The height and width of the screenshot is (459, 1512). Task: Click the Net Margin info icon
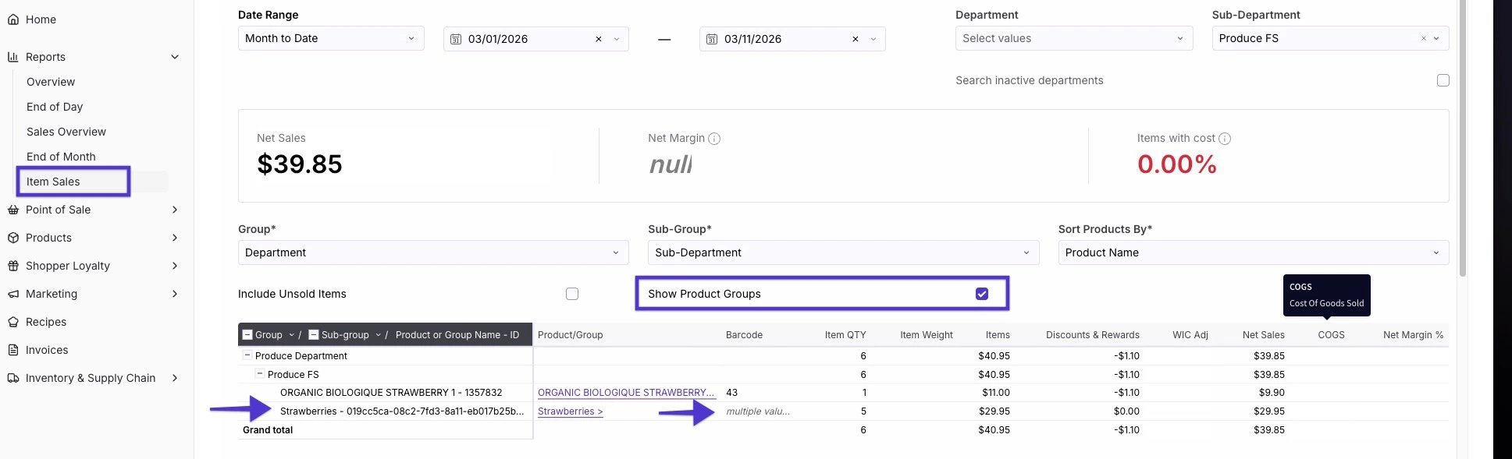714,139
